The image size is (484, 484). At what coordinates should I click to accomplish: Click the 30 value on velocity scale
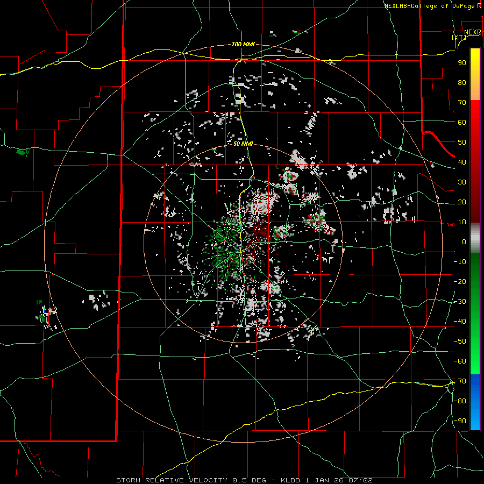462,182
